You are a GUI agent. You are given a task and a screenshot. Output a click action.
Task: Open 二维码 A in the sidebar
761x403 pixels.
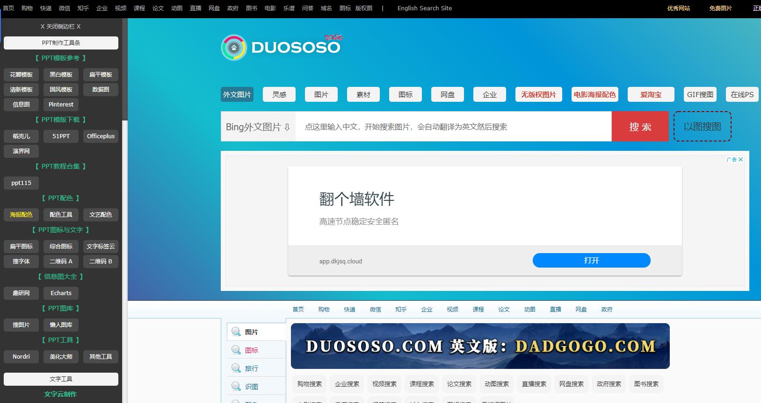coord(61,262)
